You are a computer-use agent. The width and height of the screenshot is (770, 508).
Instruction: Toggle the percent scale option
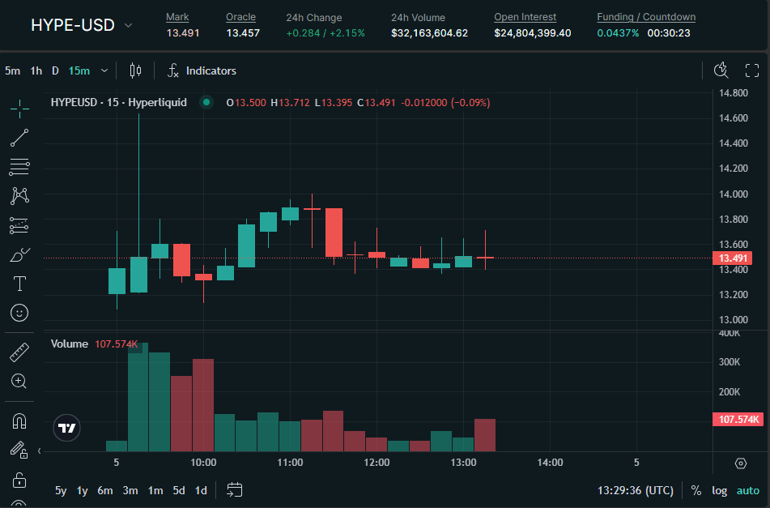[696, 490]
